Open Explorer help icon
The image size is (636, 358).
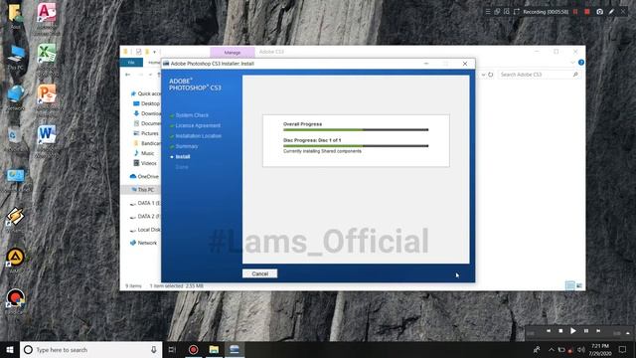[580, 63]
